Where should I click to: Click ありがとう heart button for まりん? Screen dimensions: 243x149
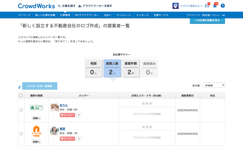pos(67,115)
